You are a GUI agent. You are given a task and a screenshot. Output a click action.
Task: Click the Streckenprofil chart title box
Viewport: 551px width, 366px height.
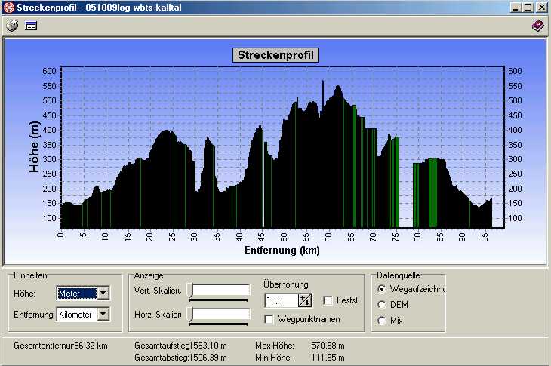[x=275, y=55]
